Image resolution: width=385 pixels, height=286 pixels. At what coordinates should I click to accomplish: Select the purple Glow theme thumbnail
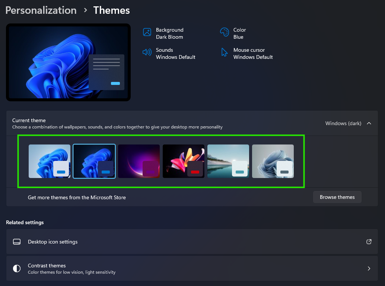click(139, 161)
